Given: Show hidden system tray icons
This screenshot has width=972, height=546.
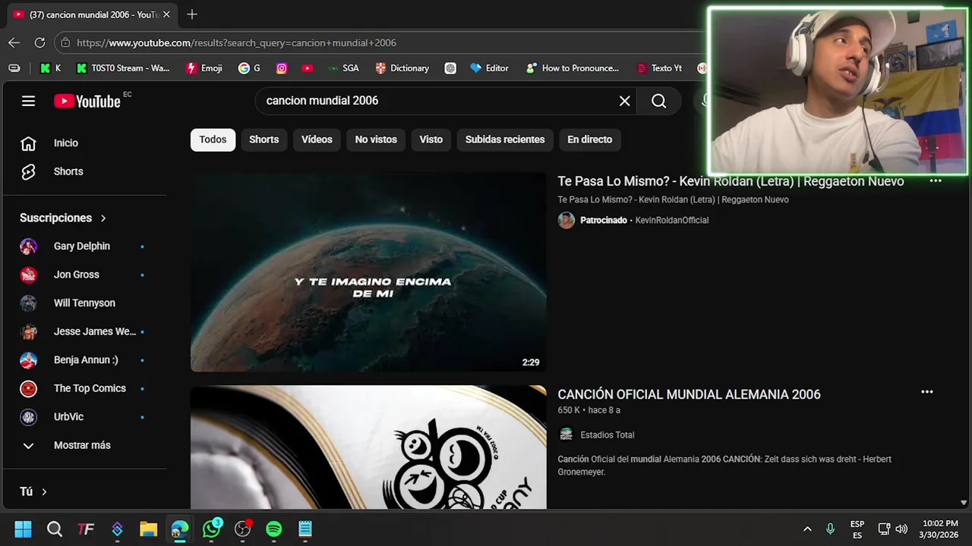Looking at the screenshot, I should tap(807, 529).
